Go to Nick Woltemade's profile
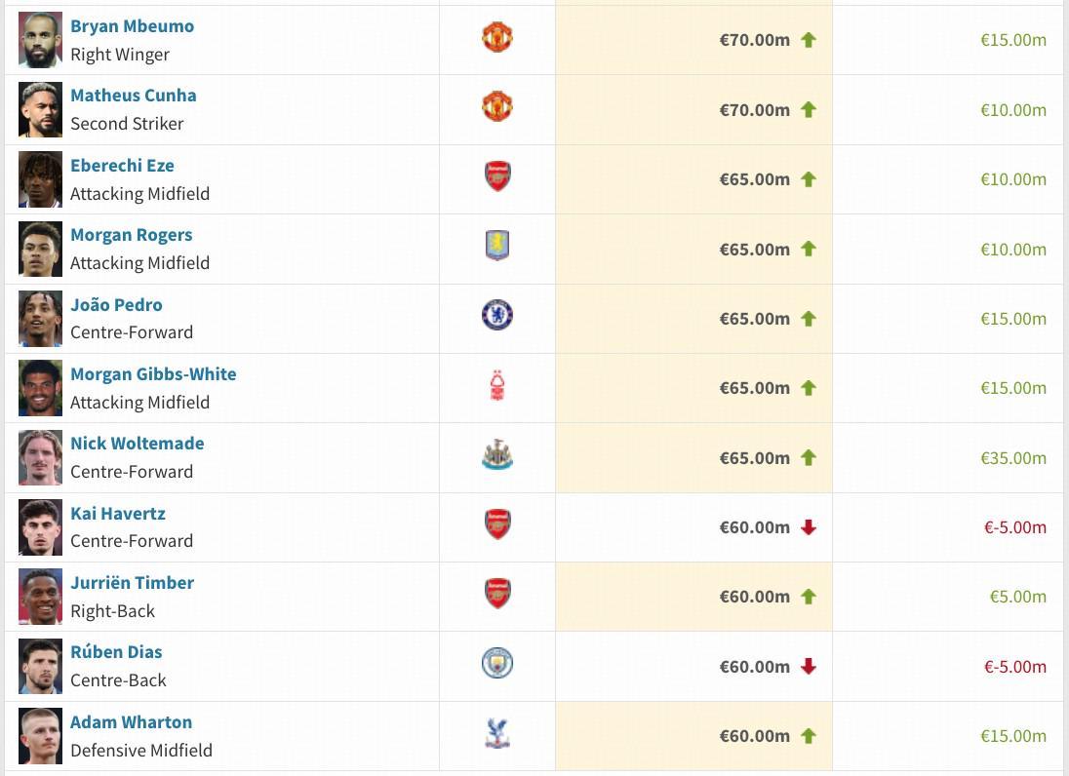This screenshot has width=1069, height=776. (137, 444)
